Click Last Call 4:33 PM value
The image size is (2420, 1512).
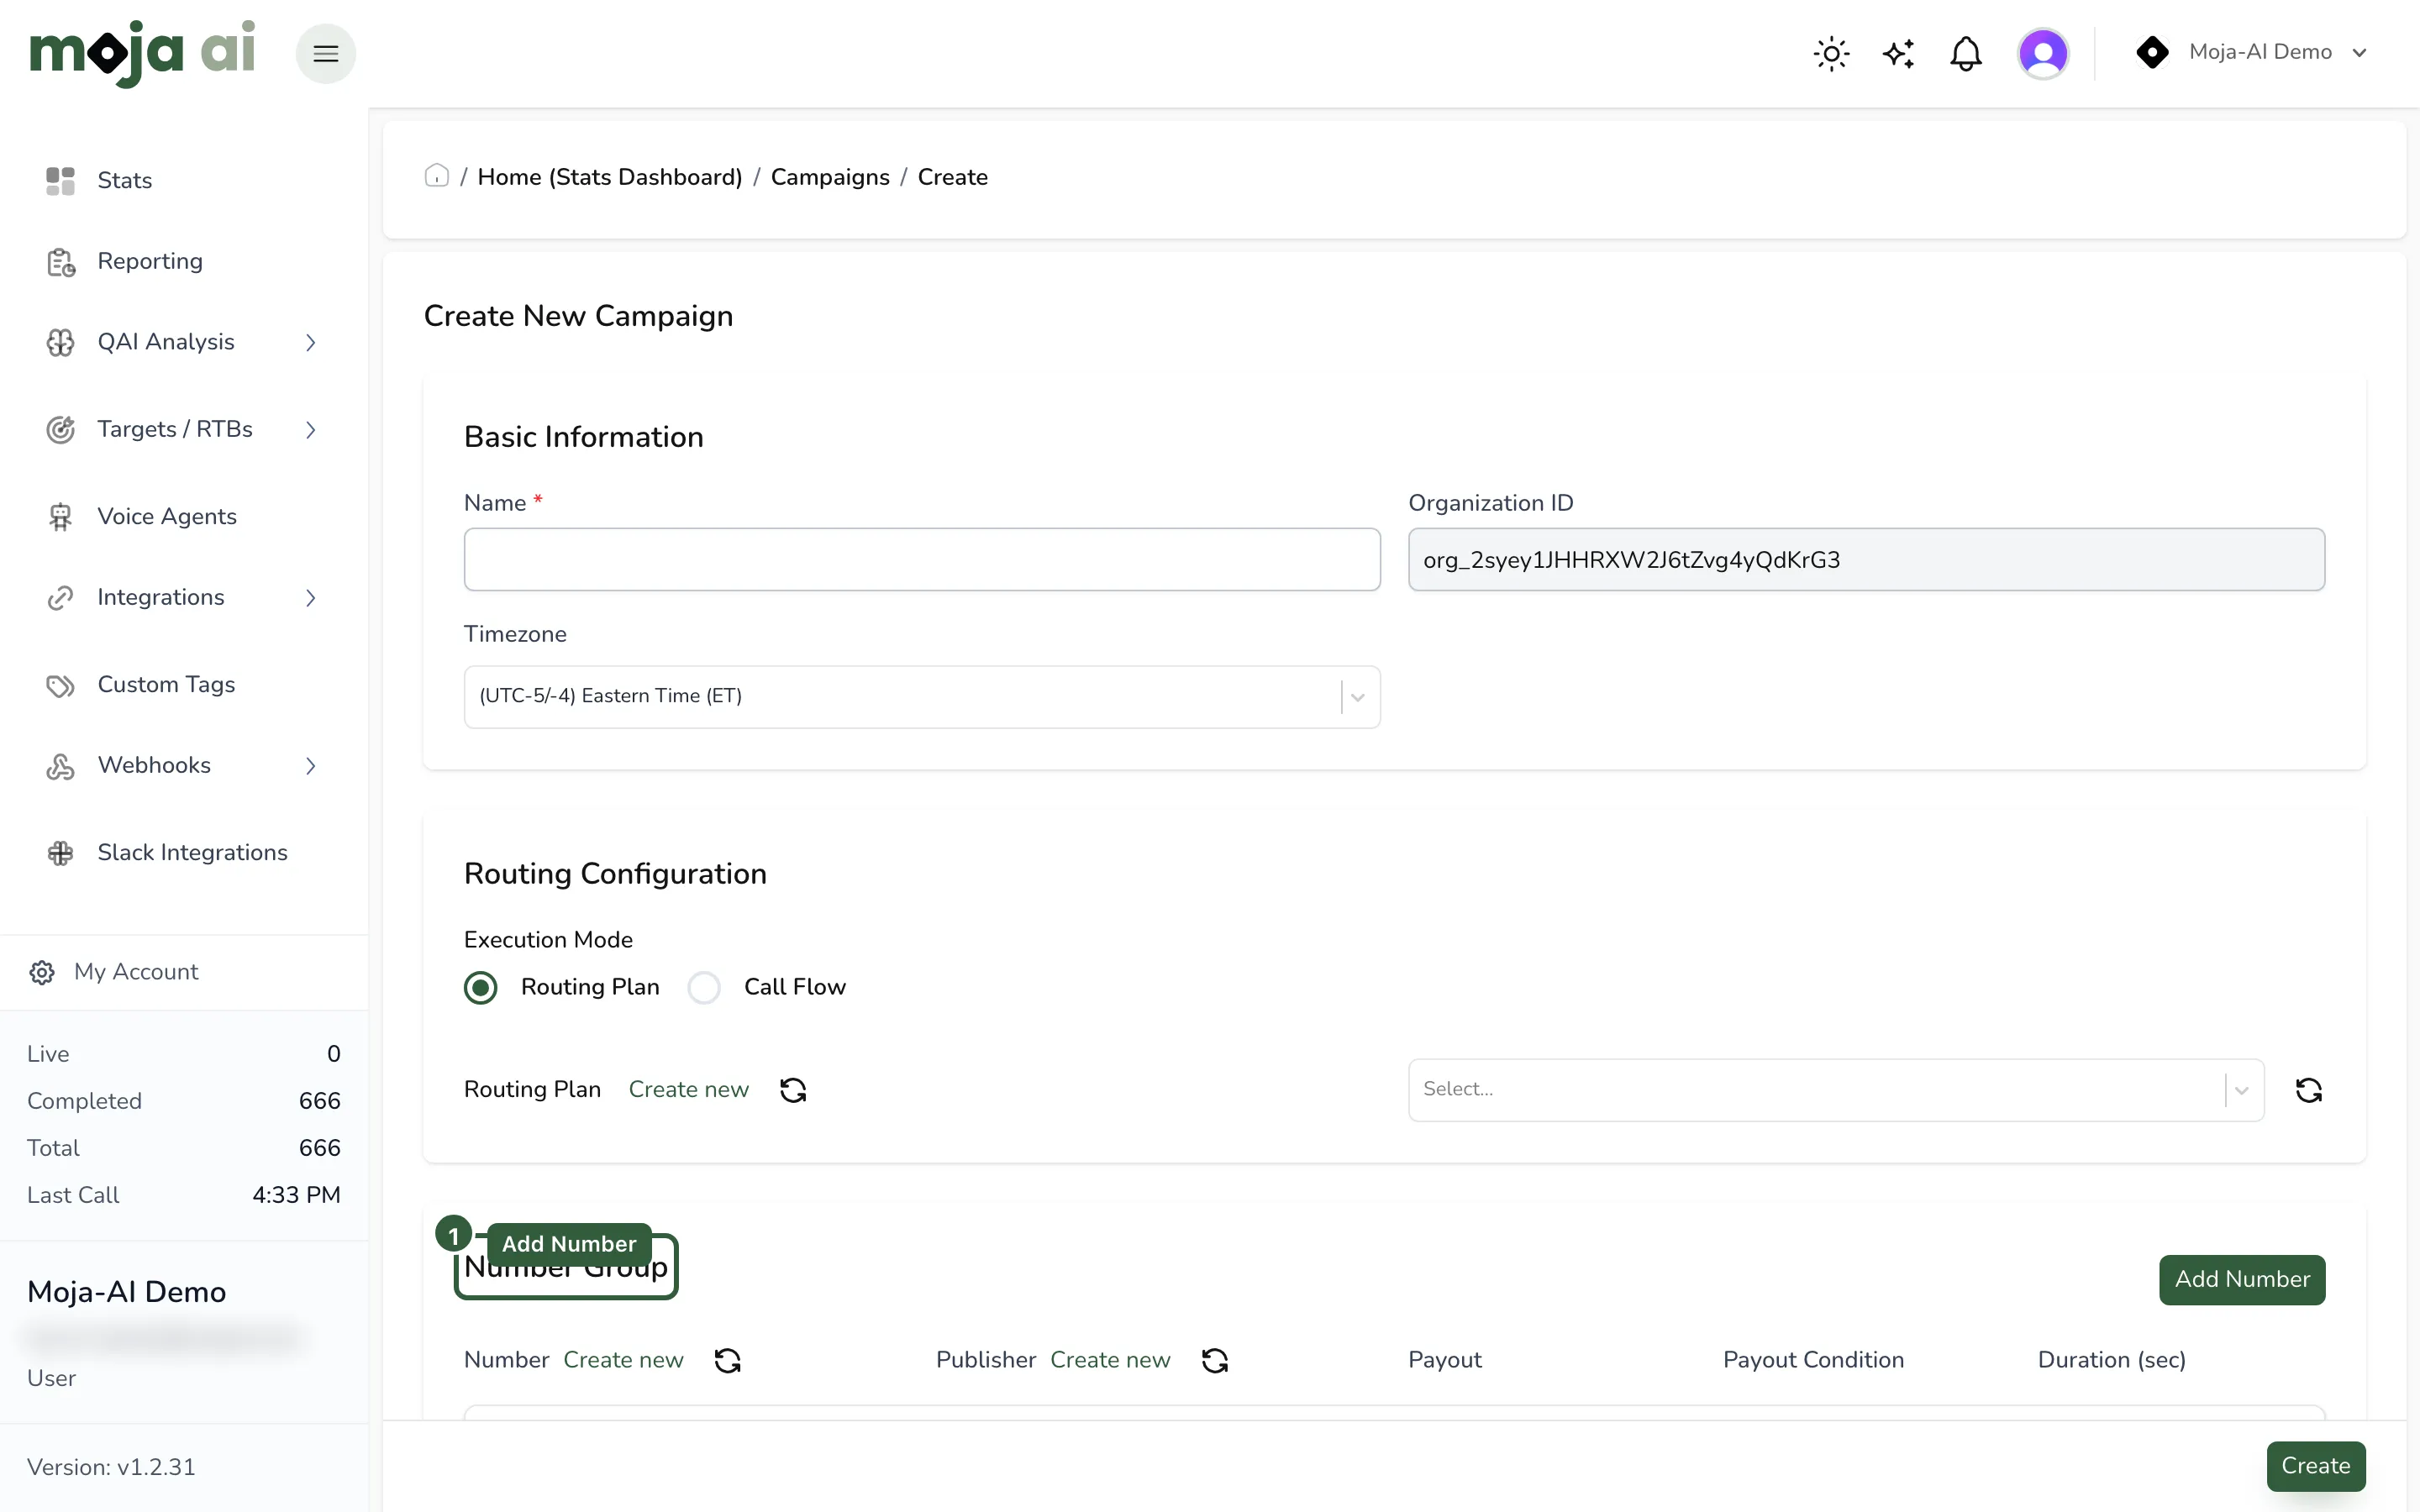(x=296, y=1195)
